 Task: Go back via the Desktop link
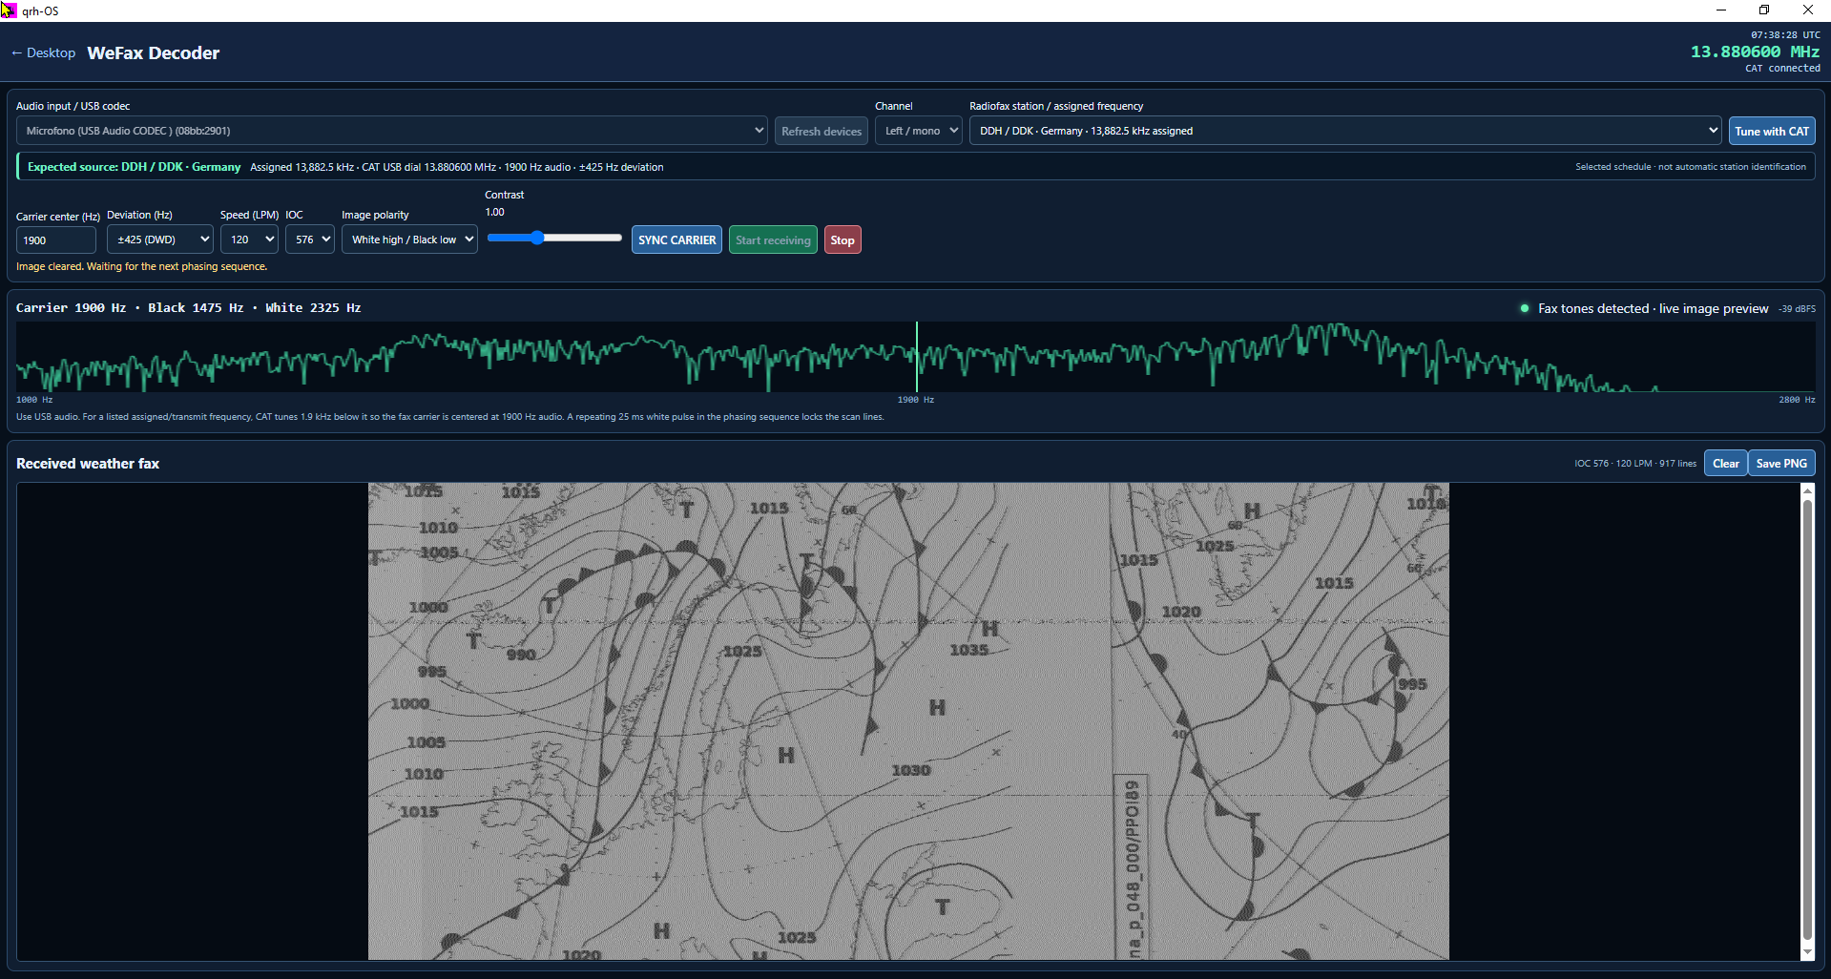tap(43, 52)
